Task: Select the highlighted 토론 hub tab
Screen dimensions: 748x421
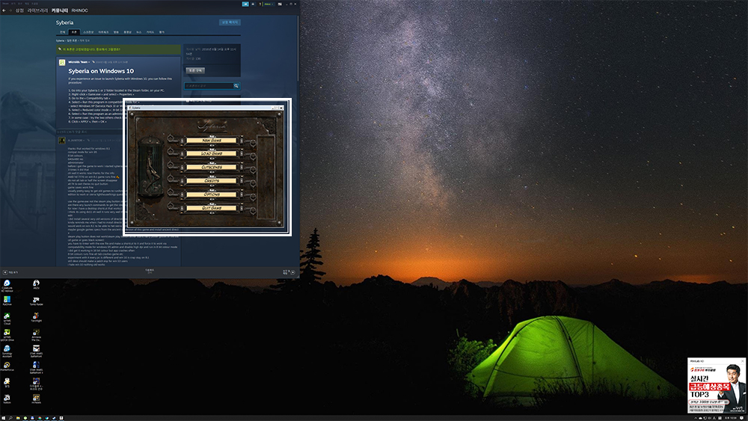Action: pyautogui.click(x=73, y=32)
